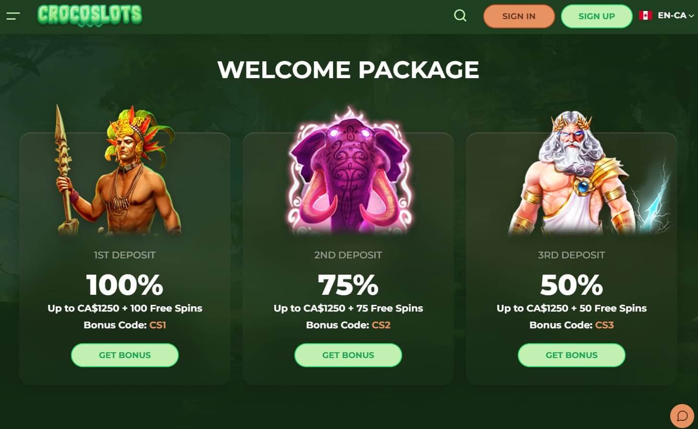Open the live chat bubble icon
698x429 pixels.
[x=682, y=417]
